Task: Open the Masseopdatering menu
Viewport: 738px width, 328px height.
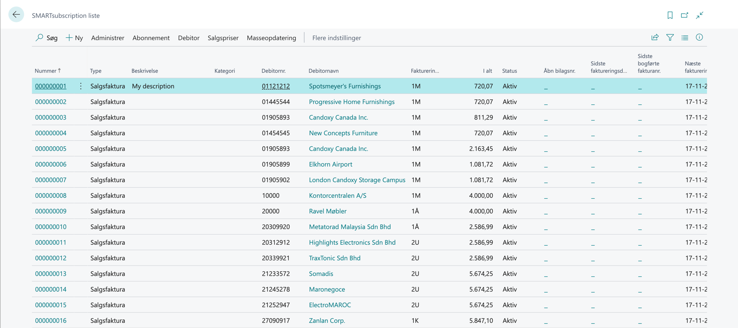Action: 271,38
